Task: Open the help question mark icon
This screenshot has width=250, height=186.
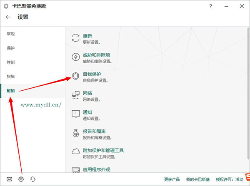Action: 210,6
